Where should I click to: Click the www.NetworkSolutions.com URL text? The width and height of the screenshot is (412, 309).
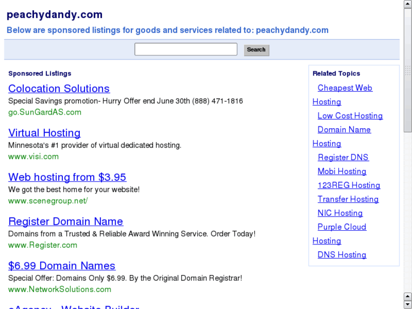click(x=60, y=289)
